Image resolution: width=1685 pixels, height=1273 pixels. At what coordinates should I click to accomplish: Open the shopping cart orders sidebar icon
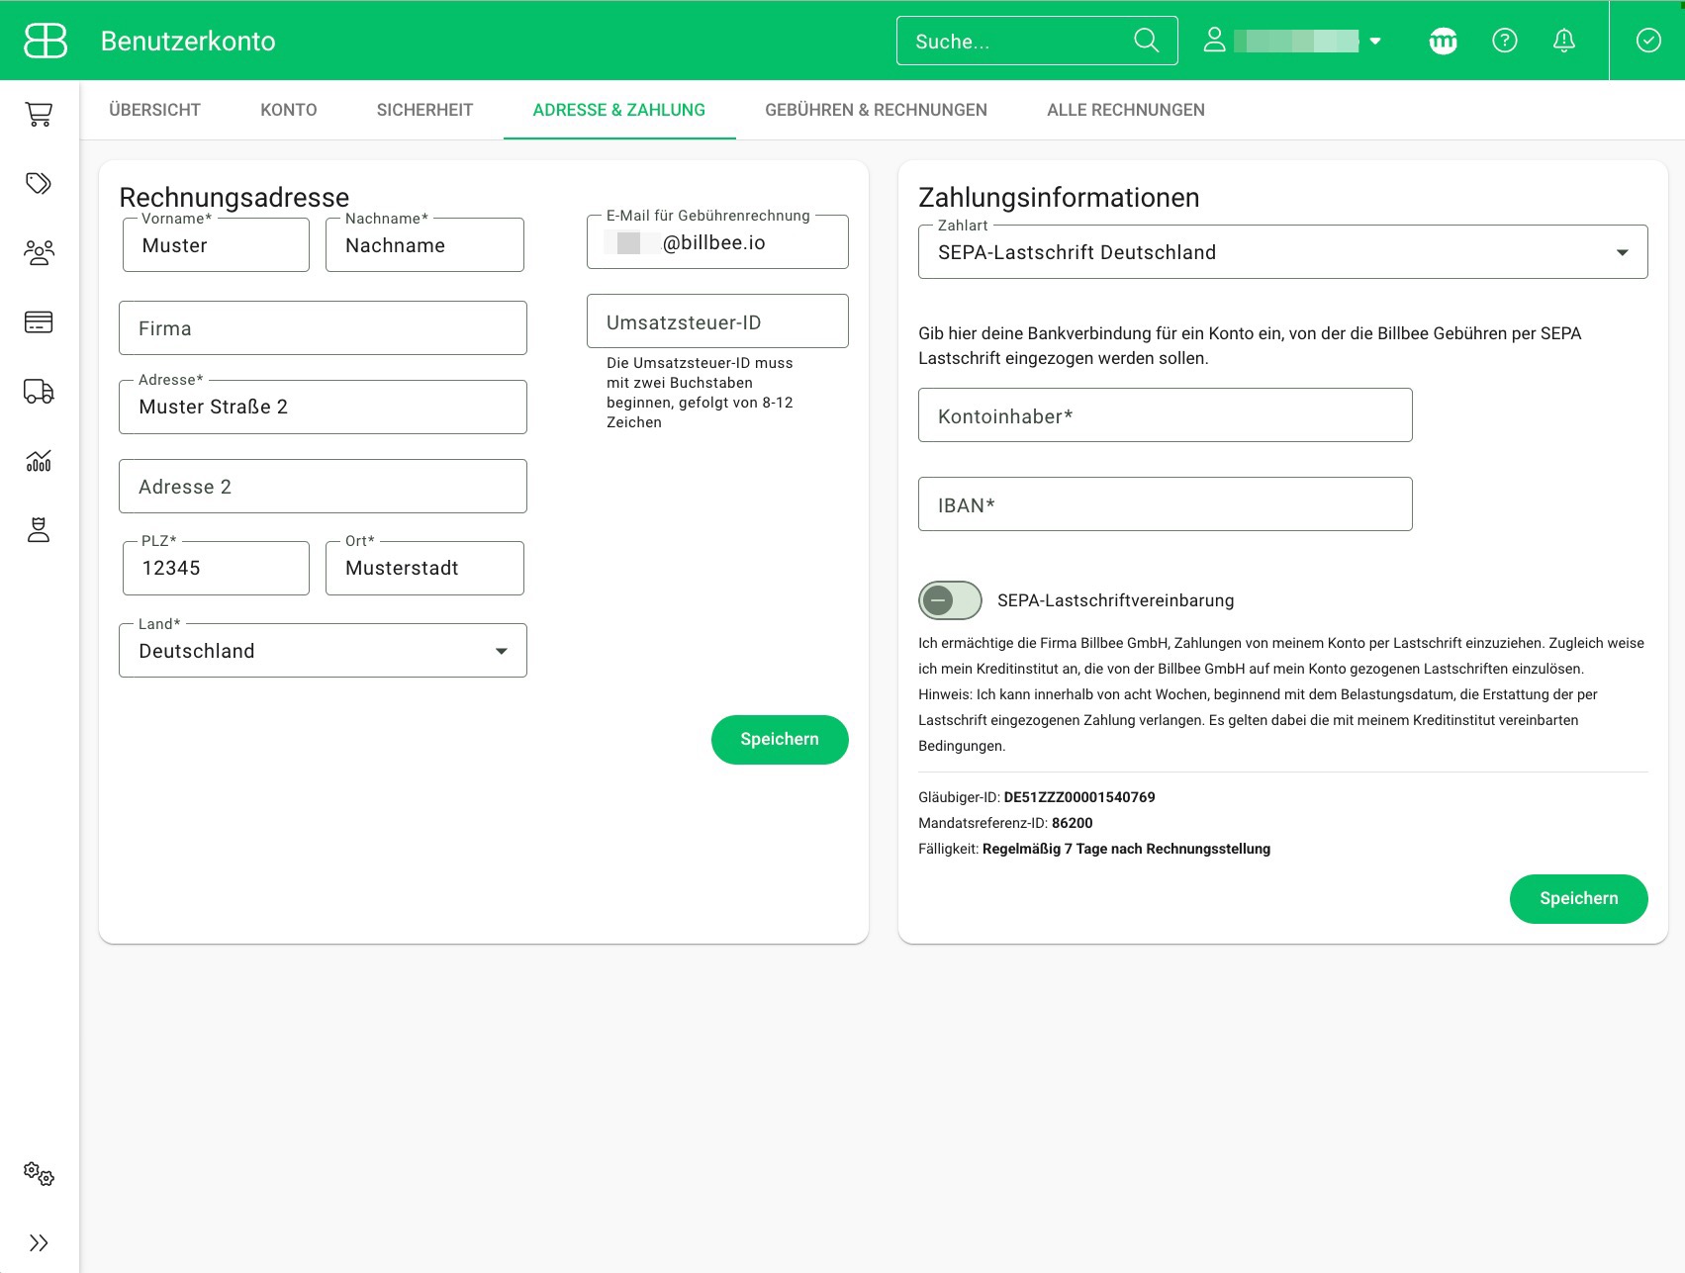pyautogui.click(x=39, y=115)
